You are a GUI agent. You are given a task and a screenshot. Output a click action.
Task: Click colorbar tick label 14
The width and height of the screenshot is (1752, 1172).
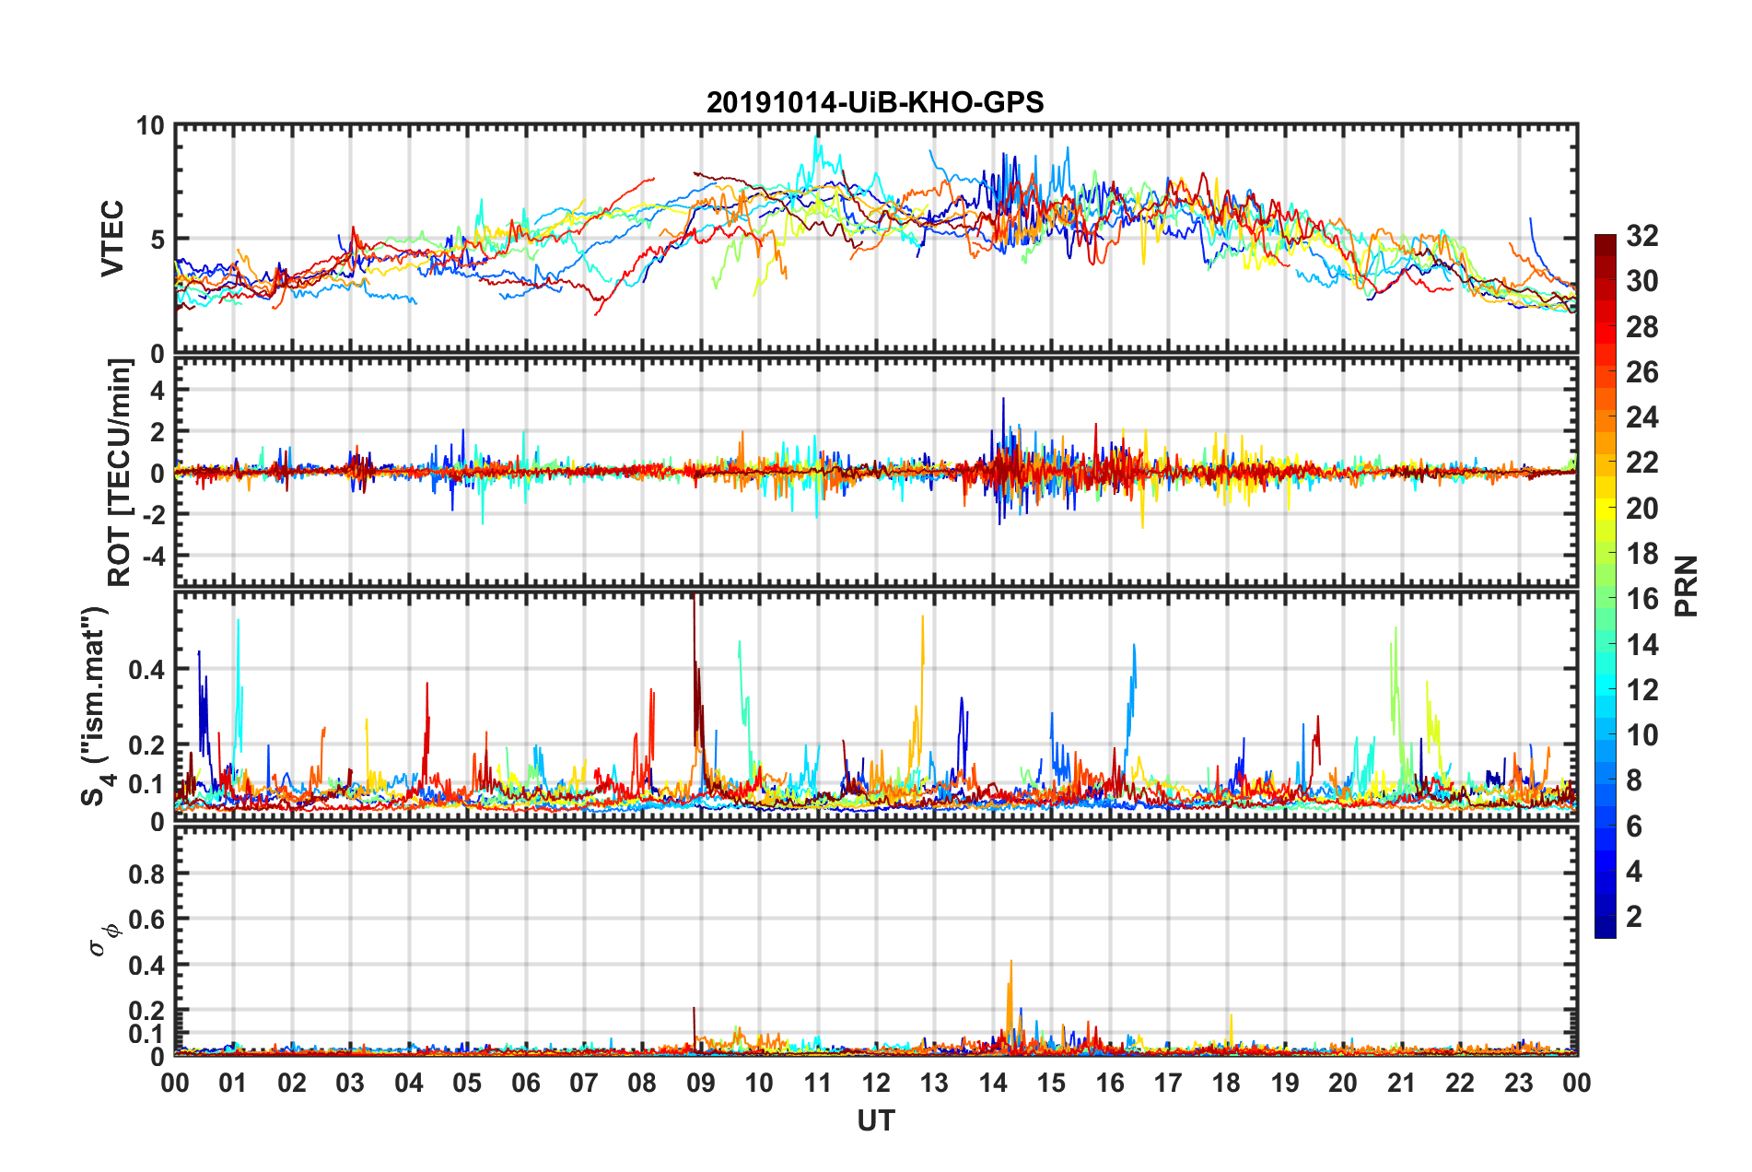tap(1641, 645)
